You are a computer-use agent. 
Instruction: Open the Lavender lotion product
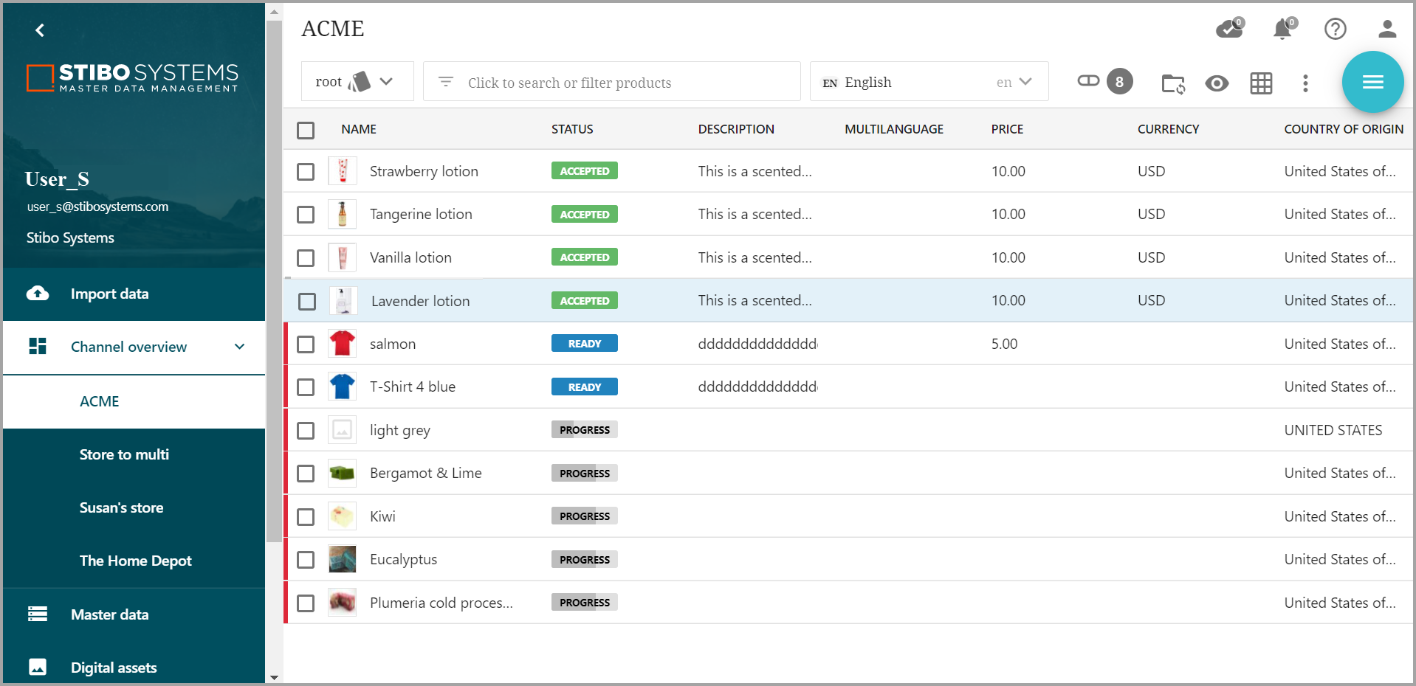point(420,301)
